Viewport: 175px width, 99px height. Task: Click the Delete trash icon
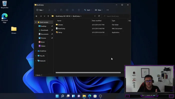pyautogui.click(x=79, y=10)
